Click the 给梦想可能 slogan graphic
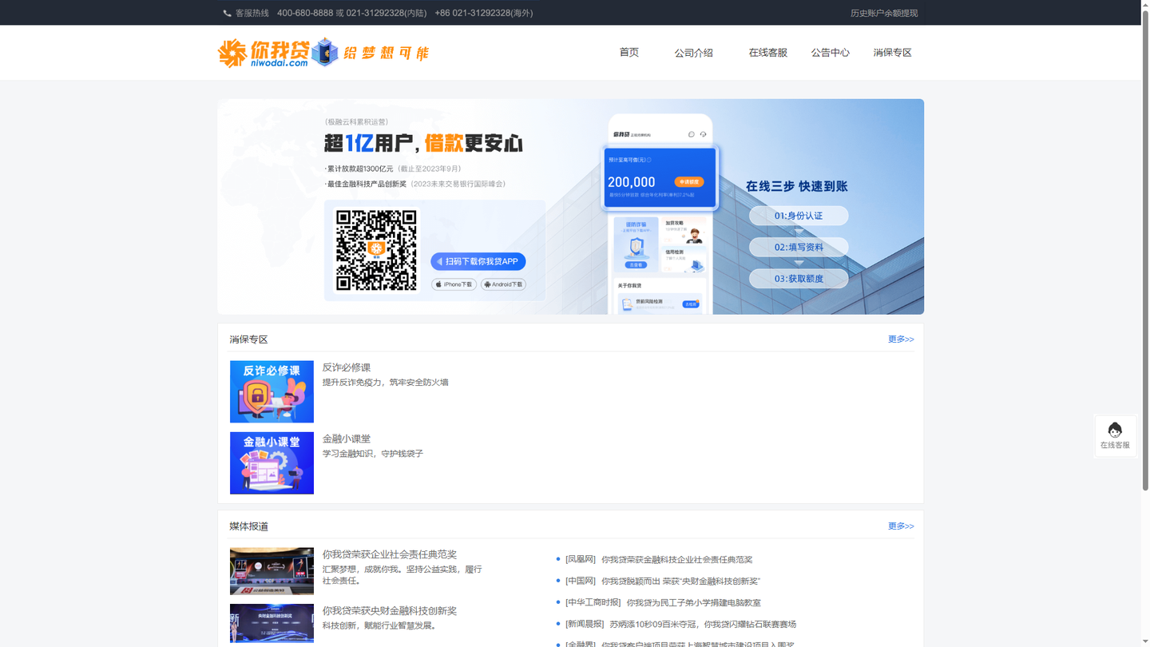Image resolution: width=1150 pixels, height=647 pixels. coord(387,54)
